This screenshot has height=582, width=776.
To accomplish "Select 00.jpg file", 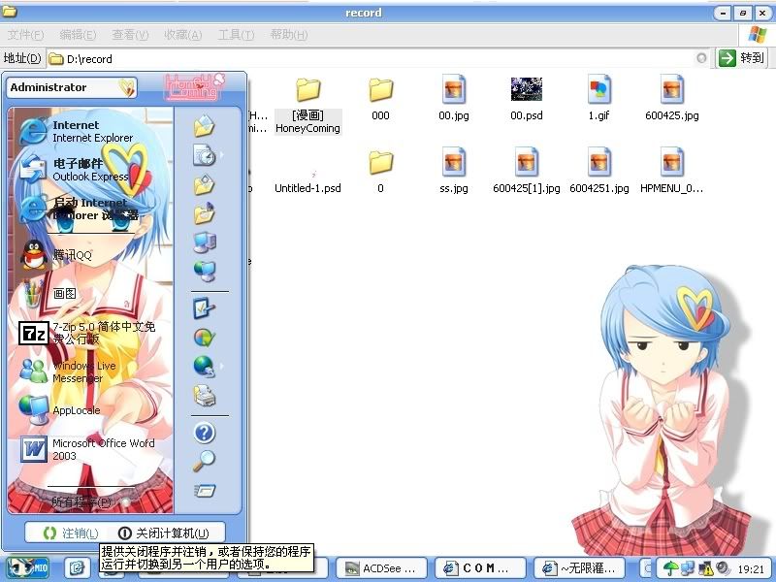I will (453, 99).
